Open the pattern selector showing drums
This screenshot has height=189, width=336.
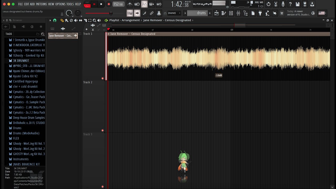(x=197, y=13)
